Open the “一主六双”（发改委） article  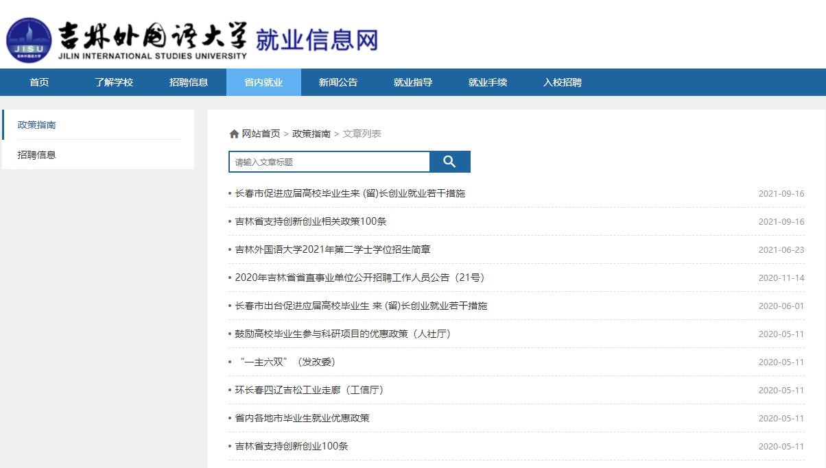click(287, 362)
